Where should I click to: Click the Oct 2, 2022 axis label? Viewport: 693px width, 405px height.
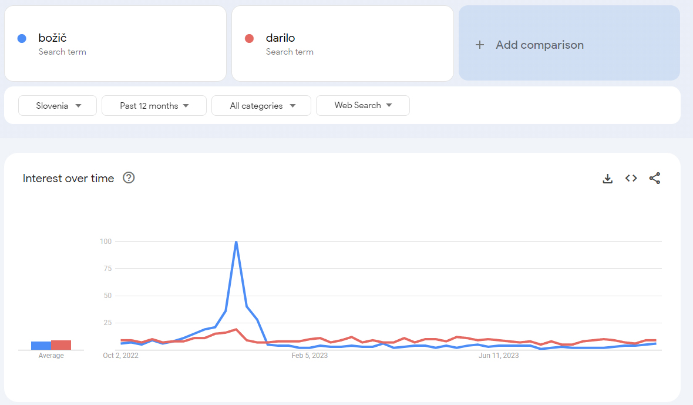coord(120,356)
